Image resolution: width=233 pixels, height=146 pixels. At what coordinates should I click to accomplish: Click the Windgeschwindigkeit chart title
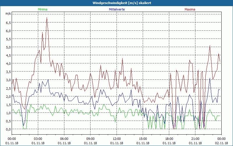coord(122,3)
